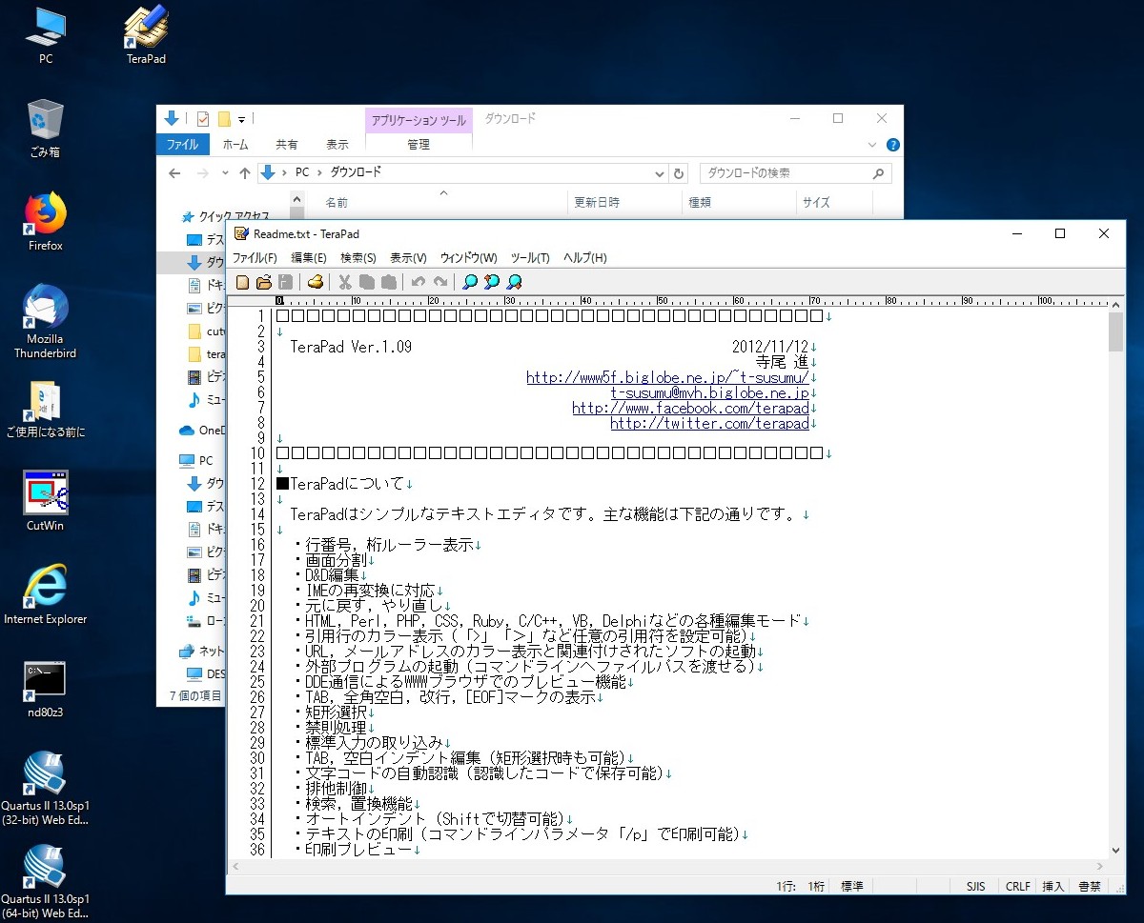
Task: Click the SJIS encoding status entry
Action: [975, 887]
